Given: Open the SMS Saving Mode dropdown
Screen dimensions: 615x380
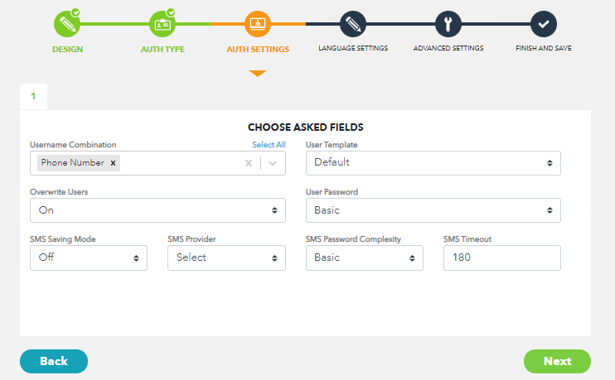Looking at the screenshot, I should point(89,257).
